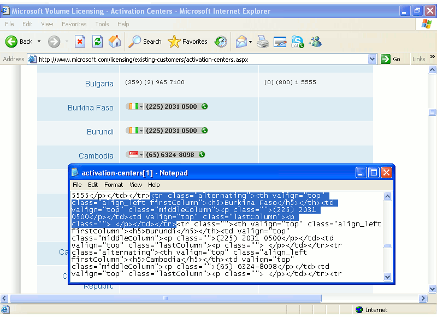Viewport: 437px width, 317px height.
Task: Click the Skype toolbar icon
Action: (x=297, y=42)
